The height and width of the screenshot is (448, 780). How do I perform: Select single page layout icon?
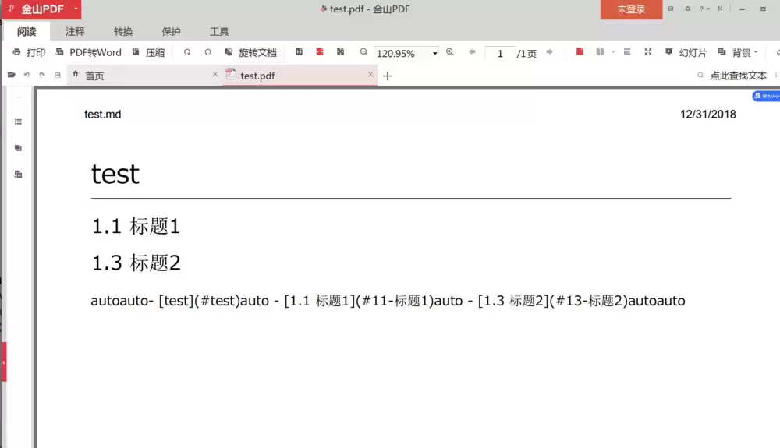(x=580, y=51)
